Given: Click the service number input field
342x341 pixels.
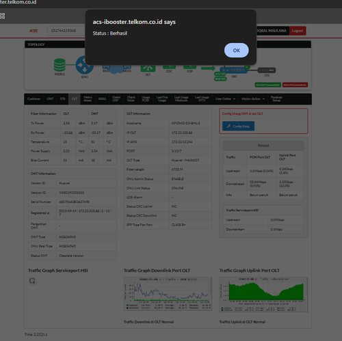Looking at the screenshot, I should click(x=66, y=31).
